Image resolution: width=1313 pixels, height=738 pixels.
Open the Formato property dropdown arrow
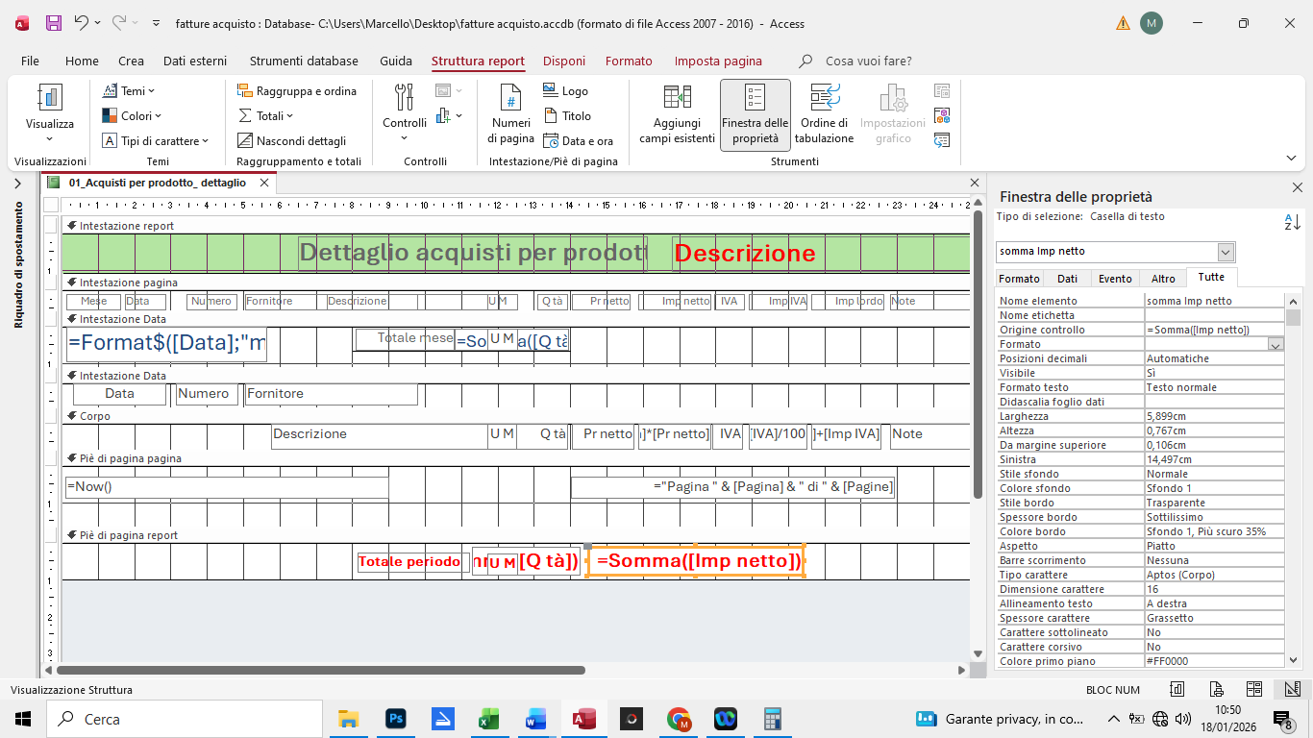tap(1276, 344)
